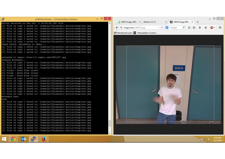This screenshot has width=225, height=159.
Task: Select Firefox in the taskbar
Action: pyautogui.click(x=44, y=139)
